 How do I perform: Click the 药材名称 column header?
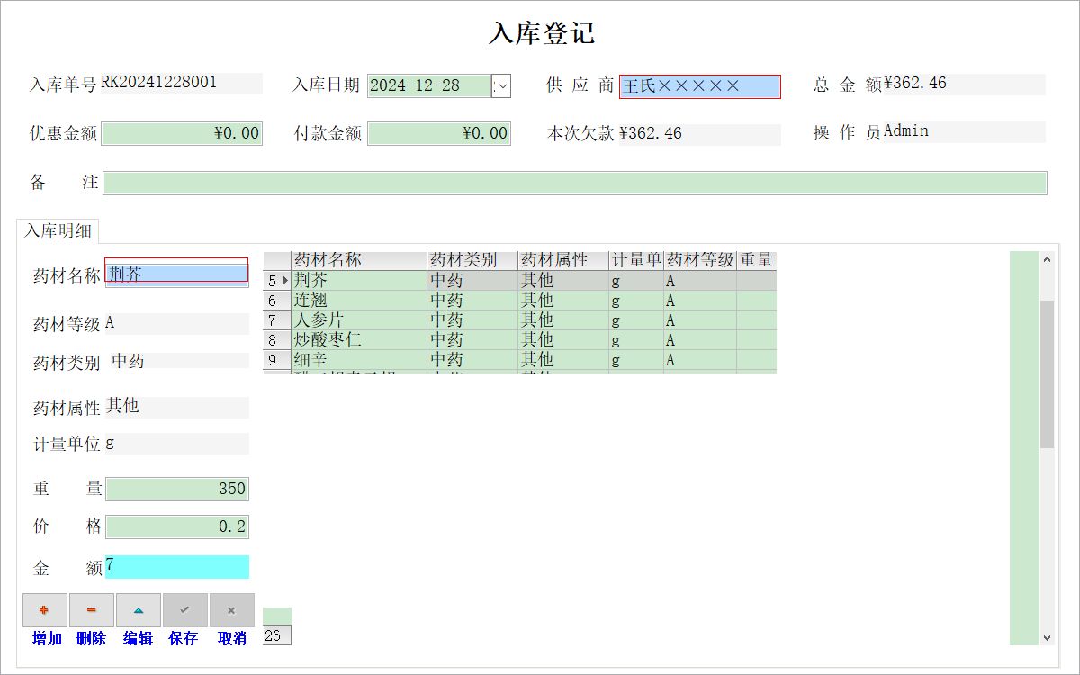[x=359, y=260]
